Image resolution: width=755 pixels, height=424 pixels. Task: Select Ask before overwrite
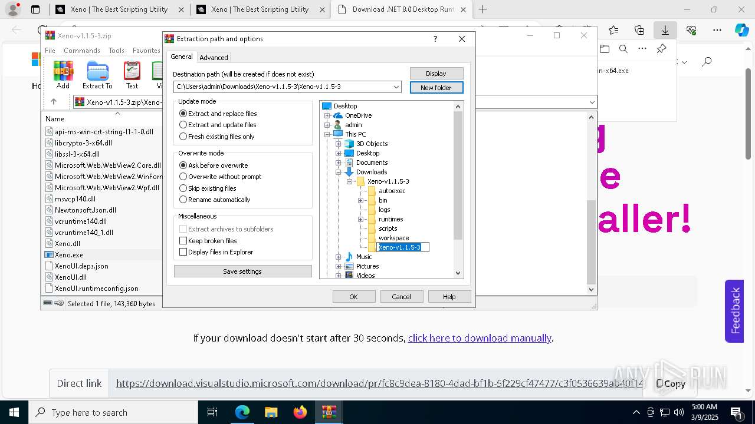(214, 165)
